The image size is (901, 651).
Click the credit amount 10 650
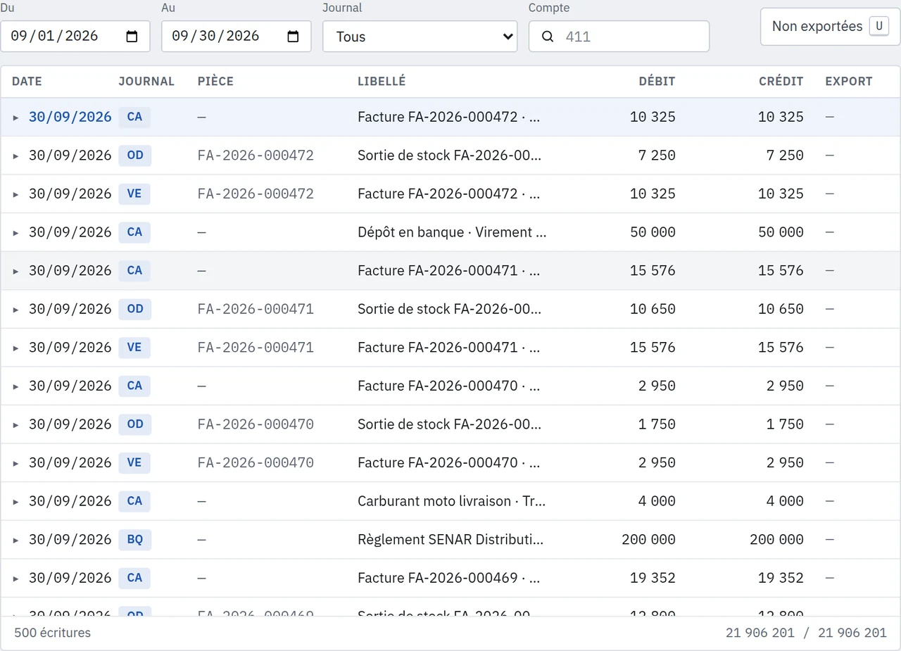coord(781,309)
